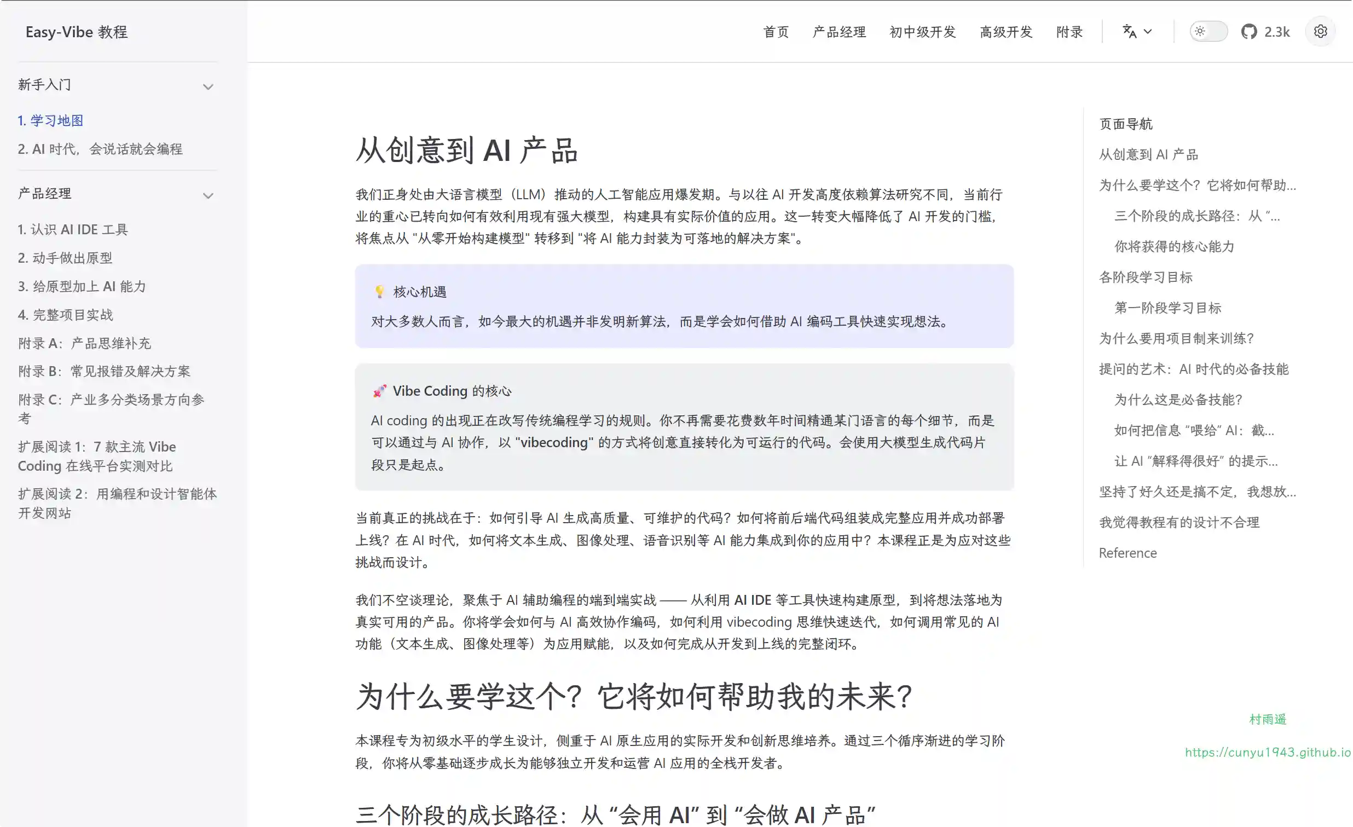Go to 你将获得的核心能力 outline link
The image size is (1353, 827).
pyautogui.click(x=1173, y=246)
